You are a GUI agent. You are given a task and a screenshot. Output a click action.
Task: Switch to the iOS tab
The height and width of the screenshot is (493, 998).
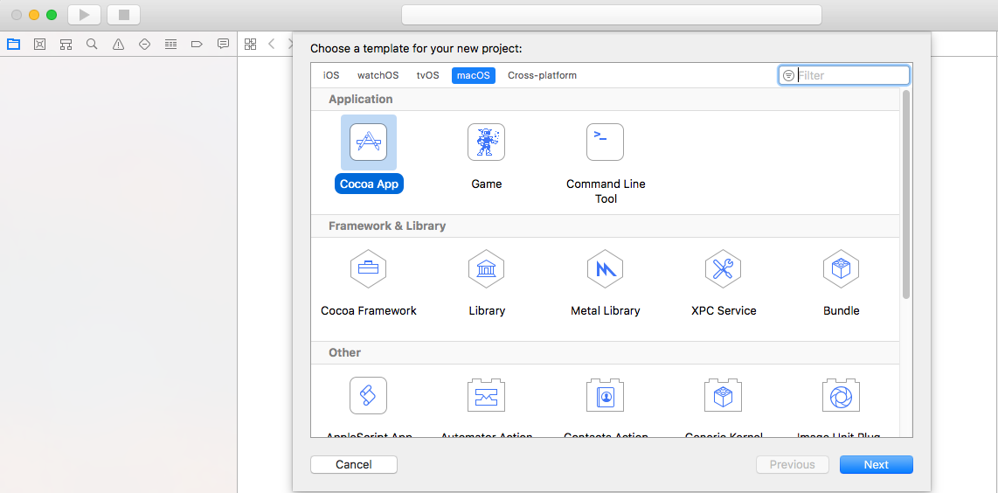(x=331, y=75)
